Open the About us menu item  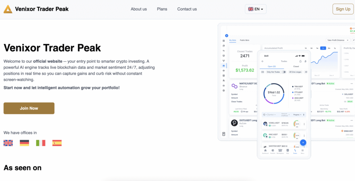point(139,9)
